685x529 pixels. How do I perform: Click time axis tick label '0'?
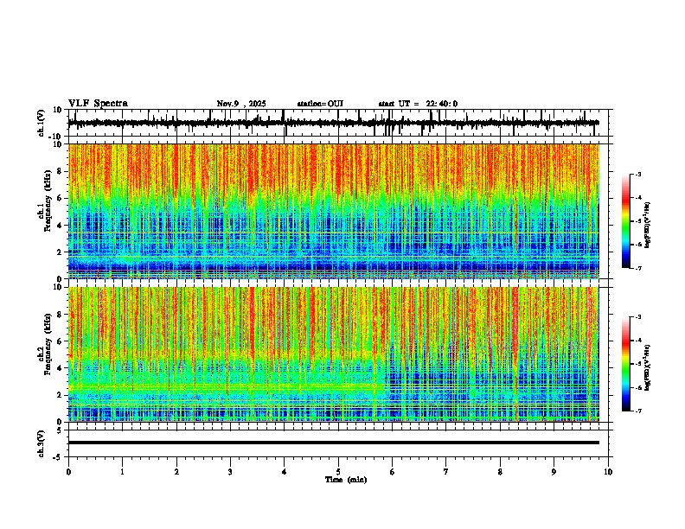coord(68,472)
